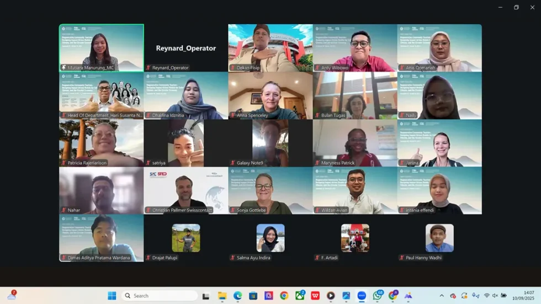The image size is (541, 304).
Task: Open File Explorer from the taskbar
Action: coord(222,296)
